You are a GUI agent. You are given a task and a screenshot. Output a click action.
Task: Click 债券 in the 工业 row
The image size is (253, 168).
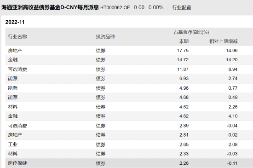101,145
